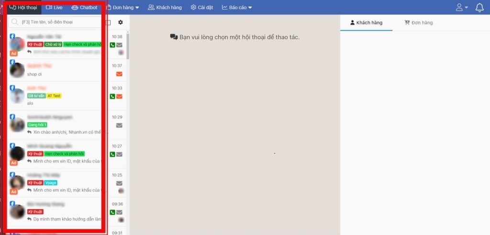Toggle the square checkbox beside the search box

point(108,22)
